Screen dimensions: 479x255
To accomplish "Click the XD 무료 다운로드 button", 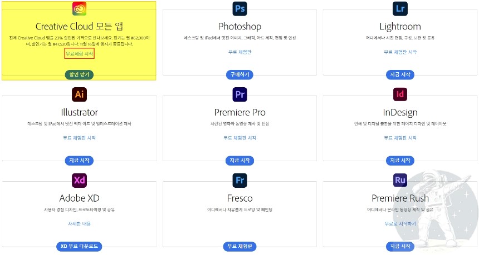I will click(x=79, y=246).
